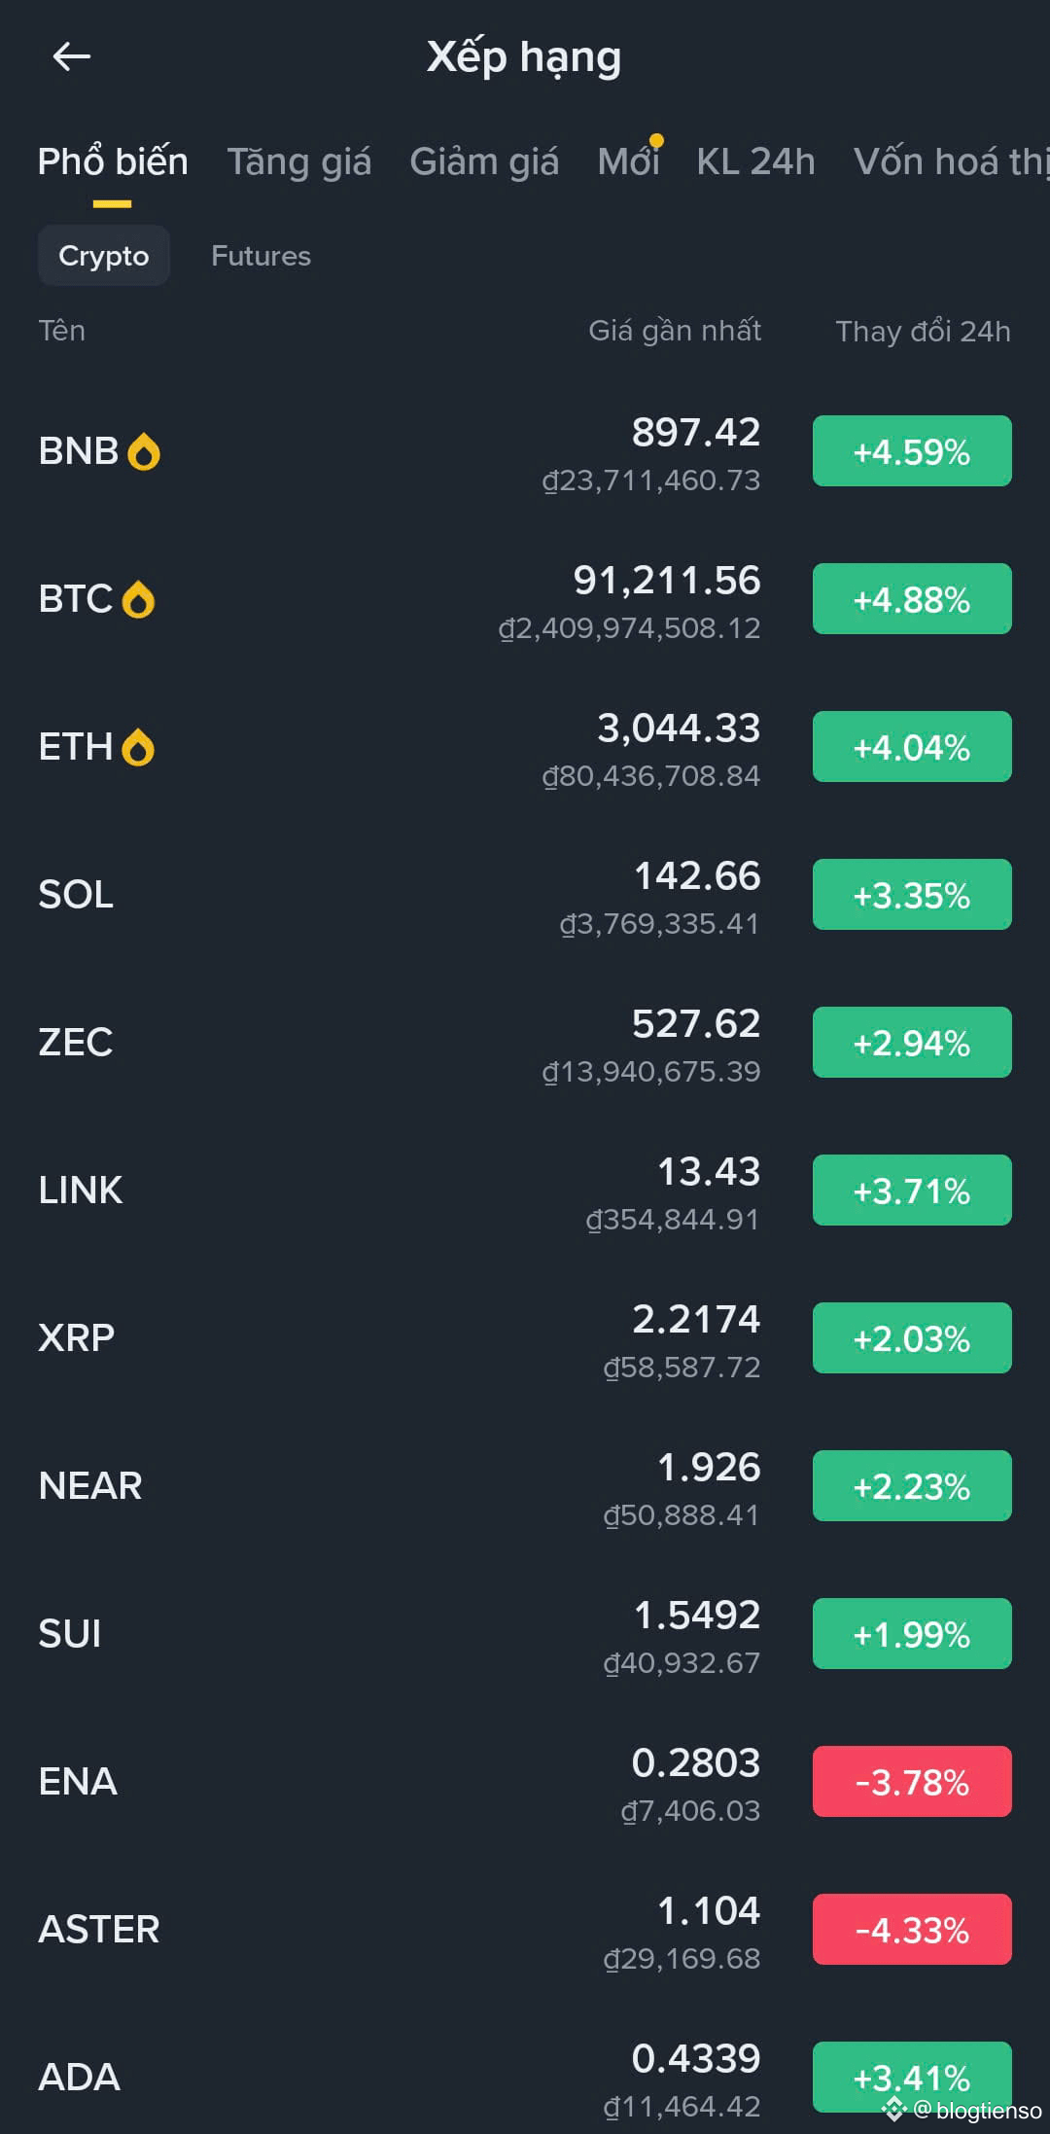
Task: Tap the hot flame icon beside BTC
Action: point(138,600)
